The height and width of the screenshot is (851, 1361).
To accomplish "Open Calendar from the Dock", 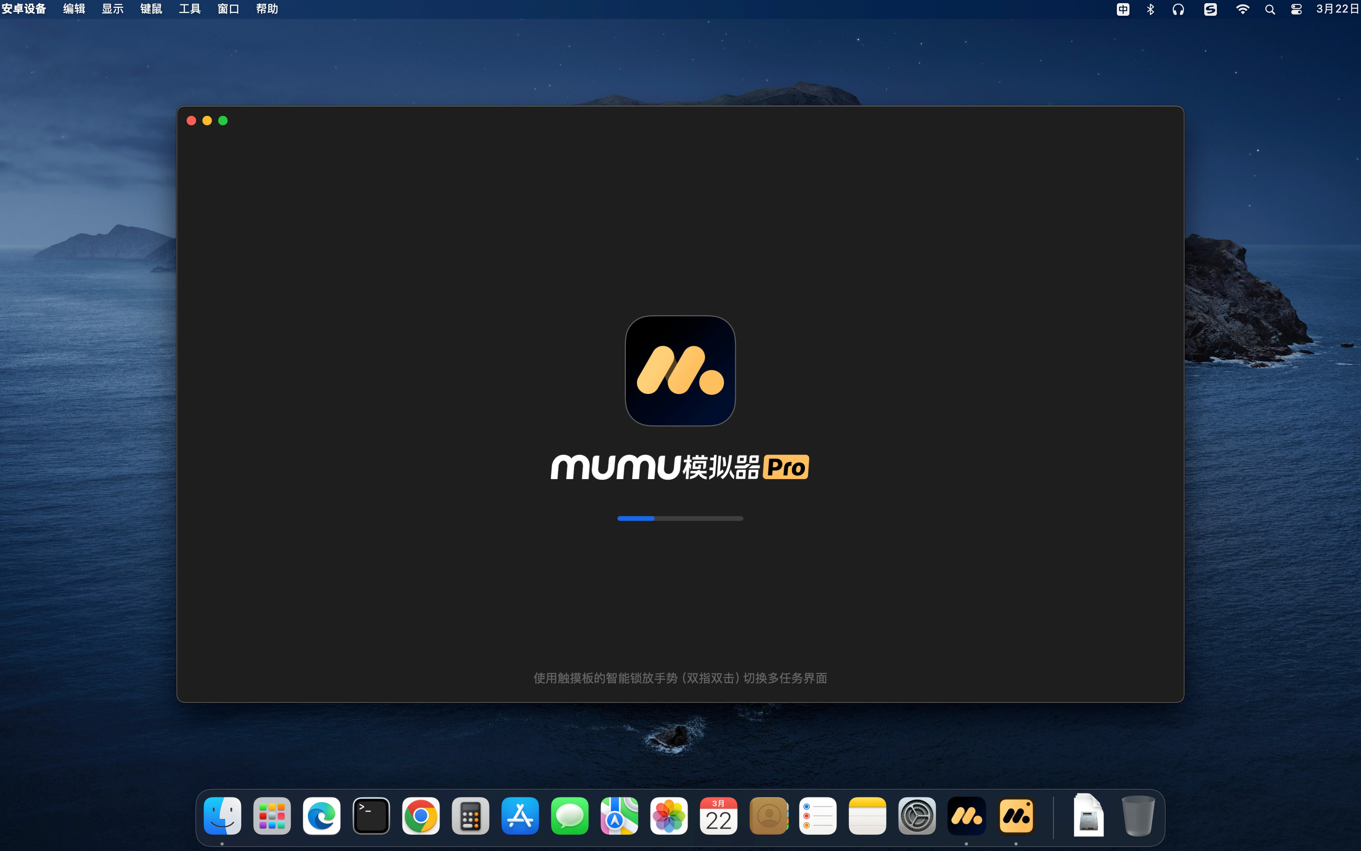I will pyautogui.click(x=719, y=816).
